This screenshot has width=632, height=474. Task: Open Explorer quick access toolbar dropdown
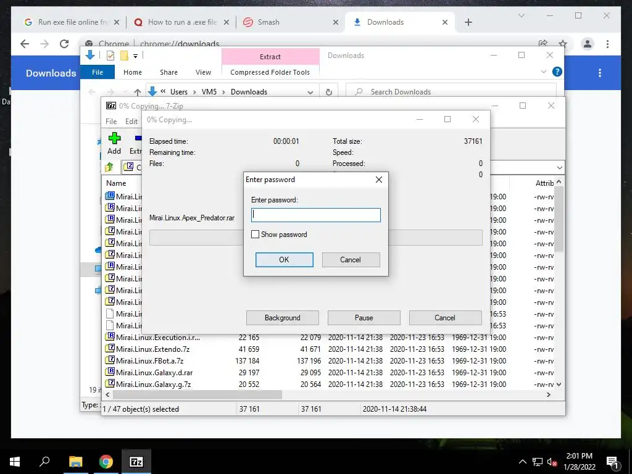(135, 56)
